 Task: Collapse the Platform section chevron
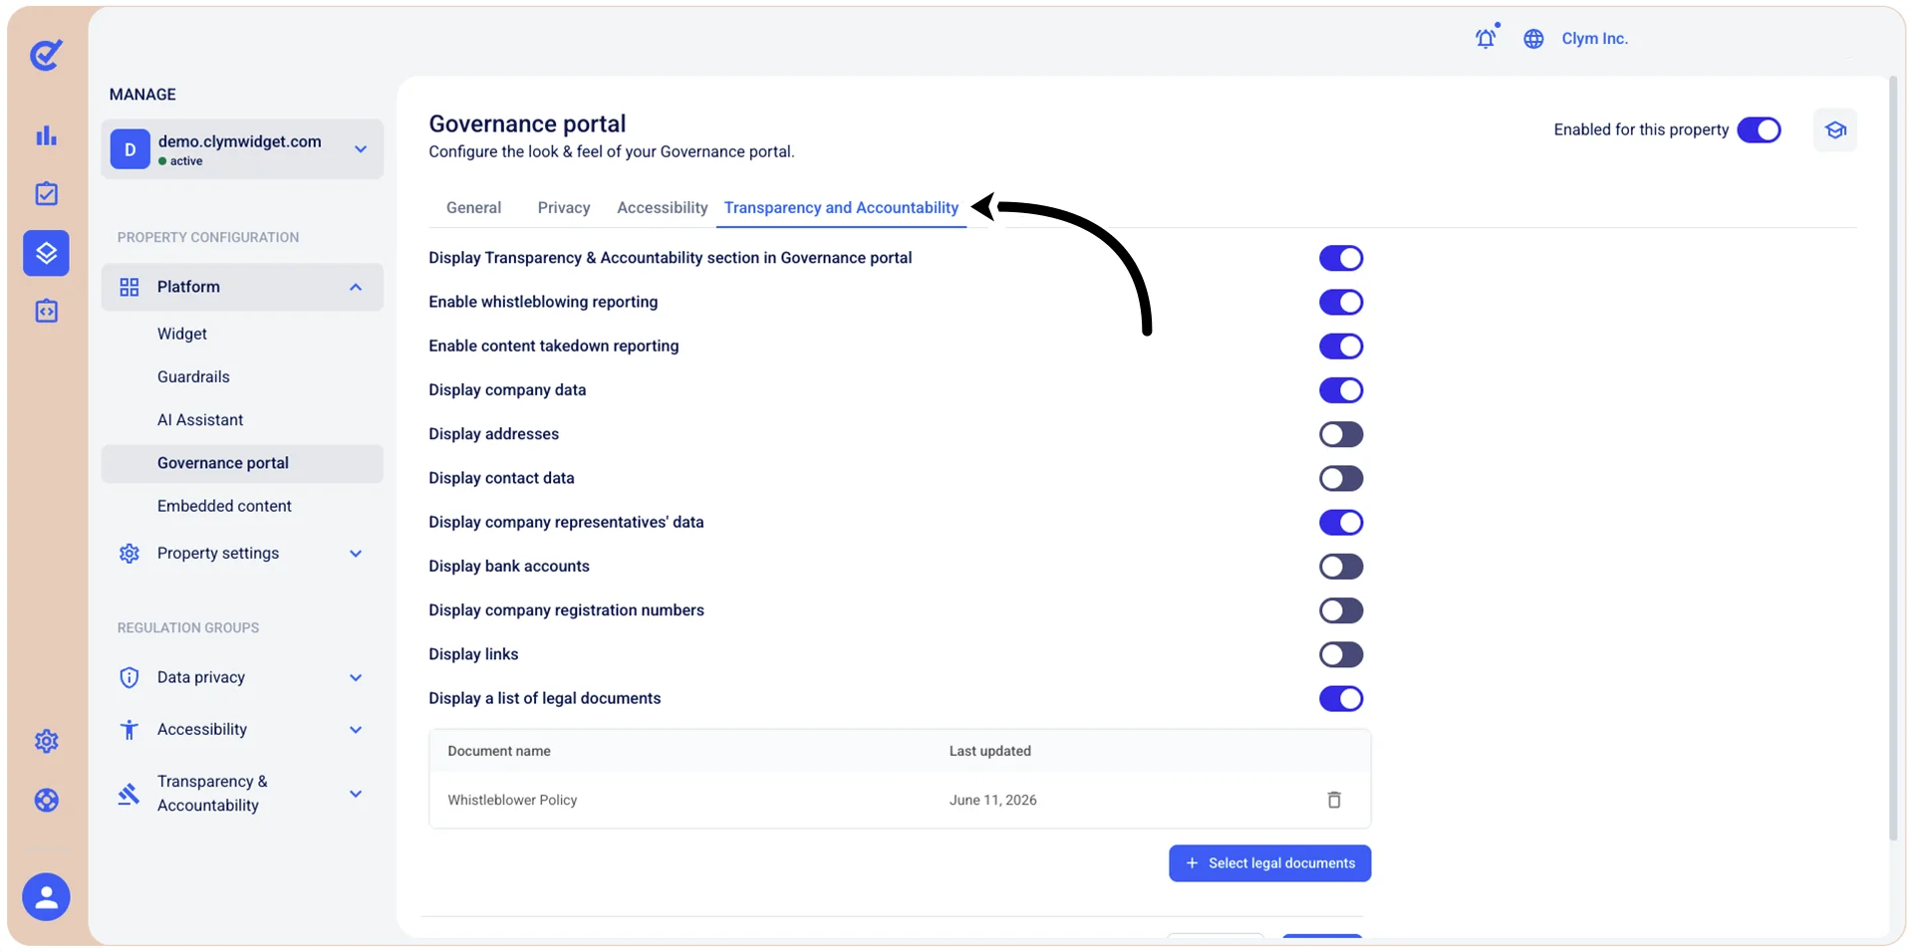click(x=356, y=288)
